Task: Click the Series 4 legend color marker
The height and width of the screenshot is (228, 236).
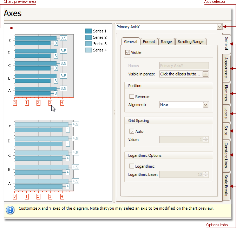Action: (x=88, y=50)
